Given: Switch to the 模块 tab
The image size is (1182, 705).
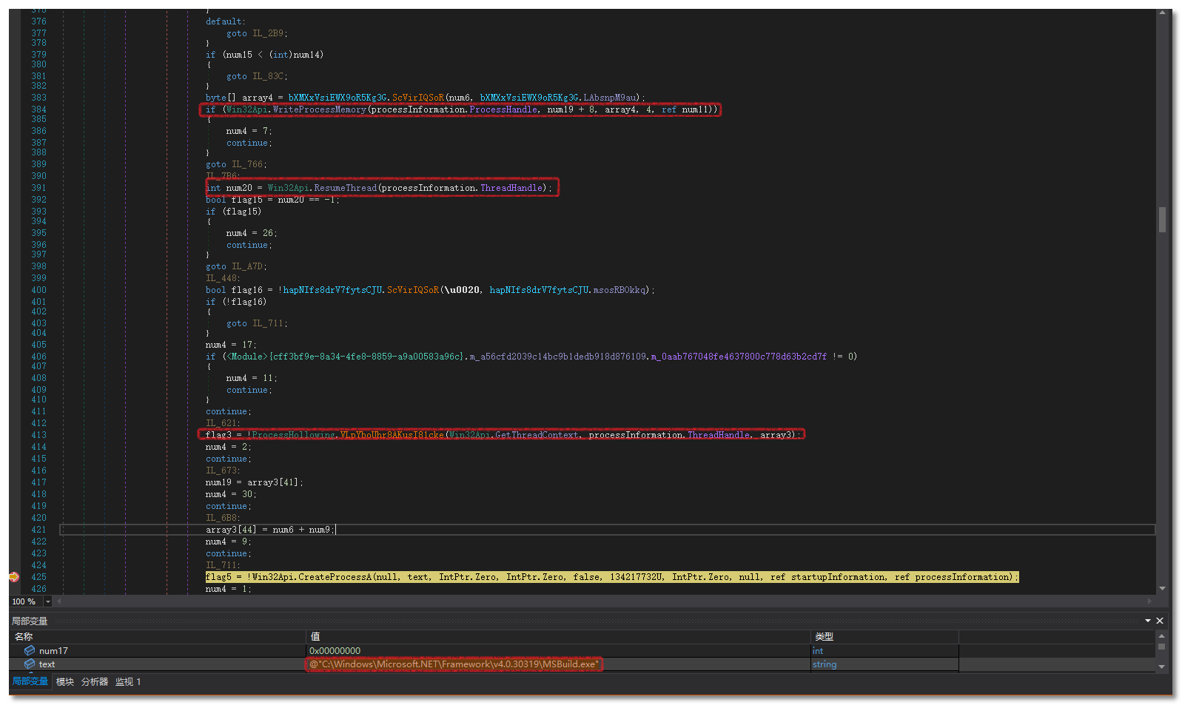Looking at the screenshot, I should [65, 681].
